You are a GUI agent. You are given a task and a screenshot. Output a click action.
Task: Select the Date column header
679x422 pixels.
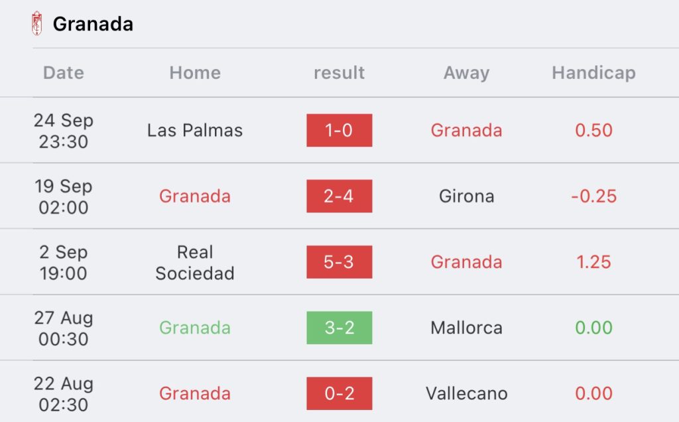(x=63, y=72)
